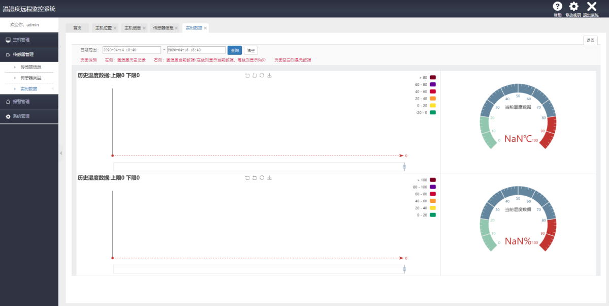Save humidity chart as image icon
The image size is (609, 306).
[270, 178]
